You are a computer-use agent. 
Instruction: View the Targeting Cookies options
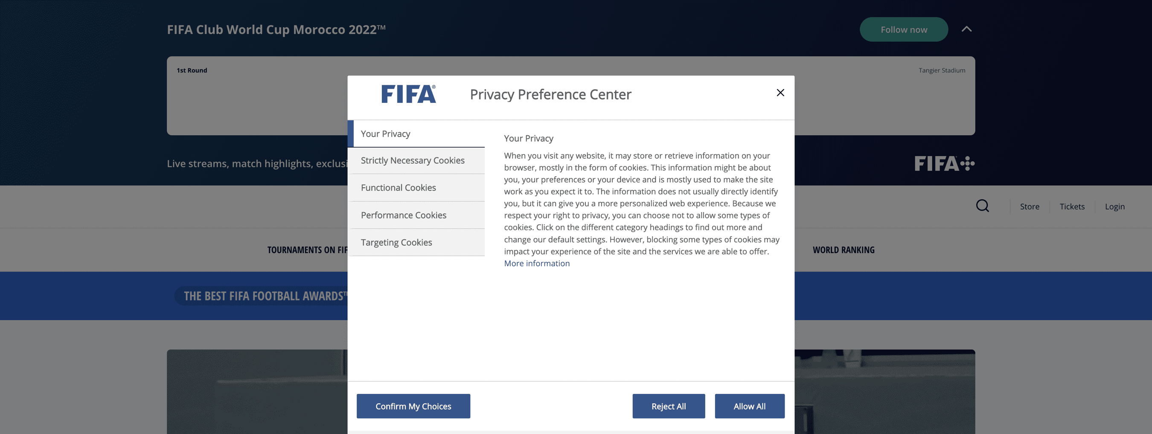click(396, 242)
